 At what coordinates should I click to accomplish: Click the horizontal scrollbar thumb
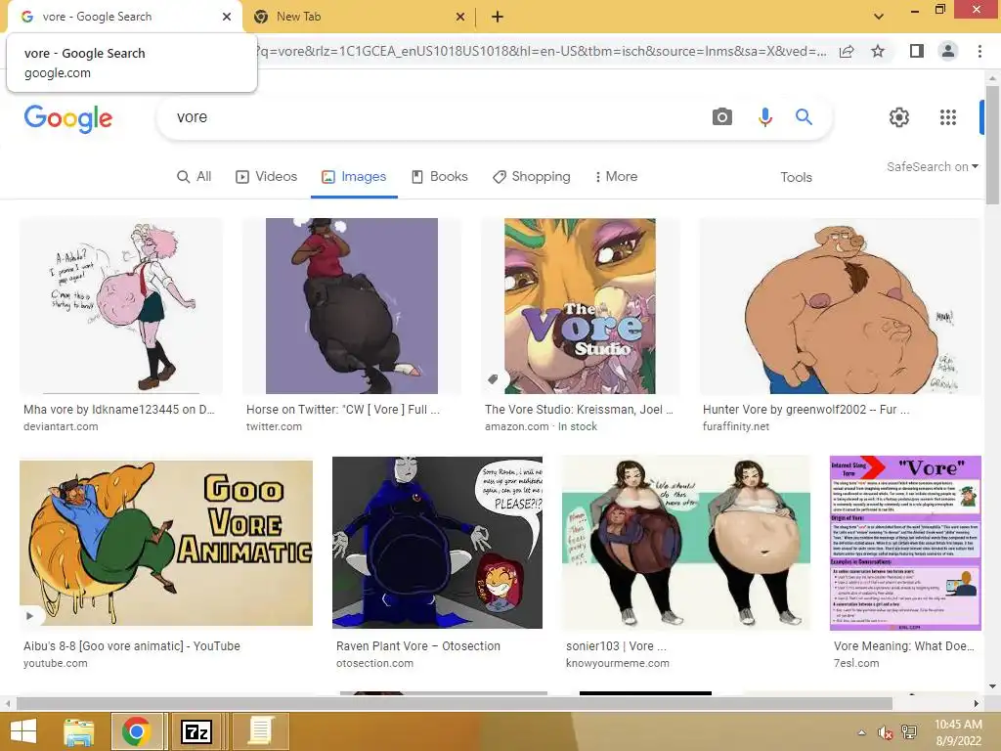(454, 704)
